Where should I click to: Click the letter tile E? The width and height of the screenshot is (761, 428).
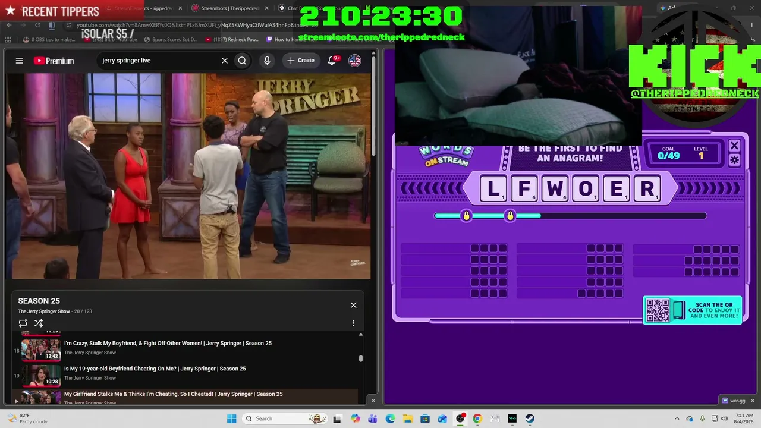click(617, 189)
